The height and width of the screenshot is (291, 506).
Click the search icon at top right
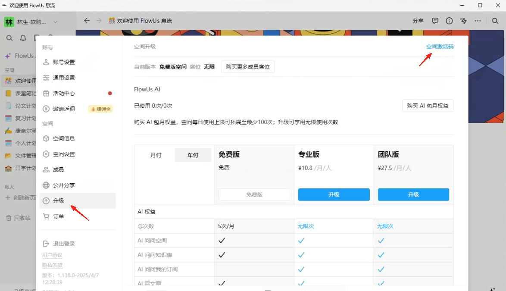(x=495, y=21)
